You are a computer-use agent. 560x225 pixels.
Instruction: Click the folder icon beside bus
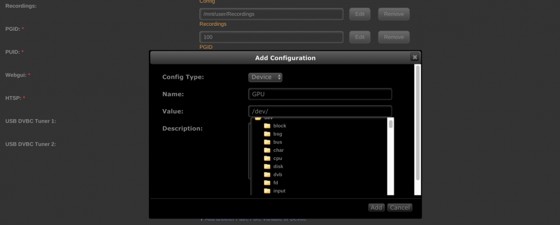[x=267, y=142]
